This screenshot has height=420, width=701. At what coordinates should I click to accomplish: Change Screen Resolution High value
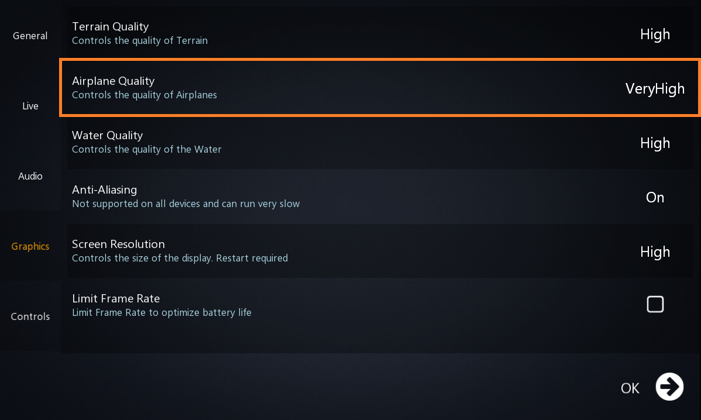655,252
